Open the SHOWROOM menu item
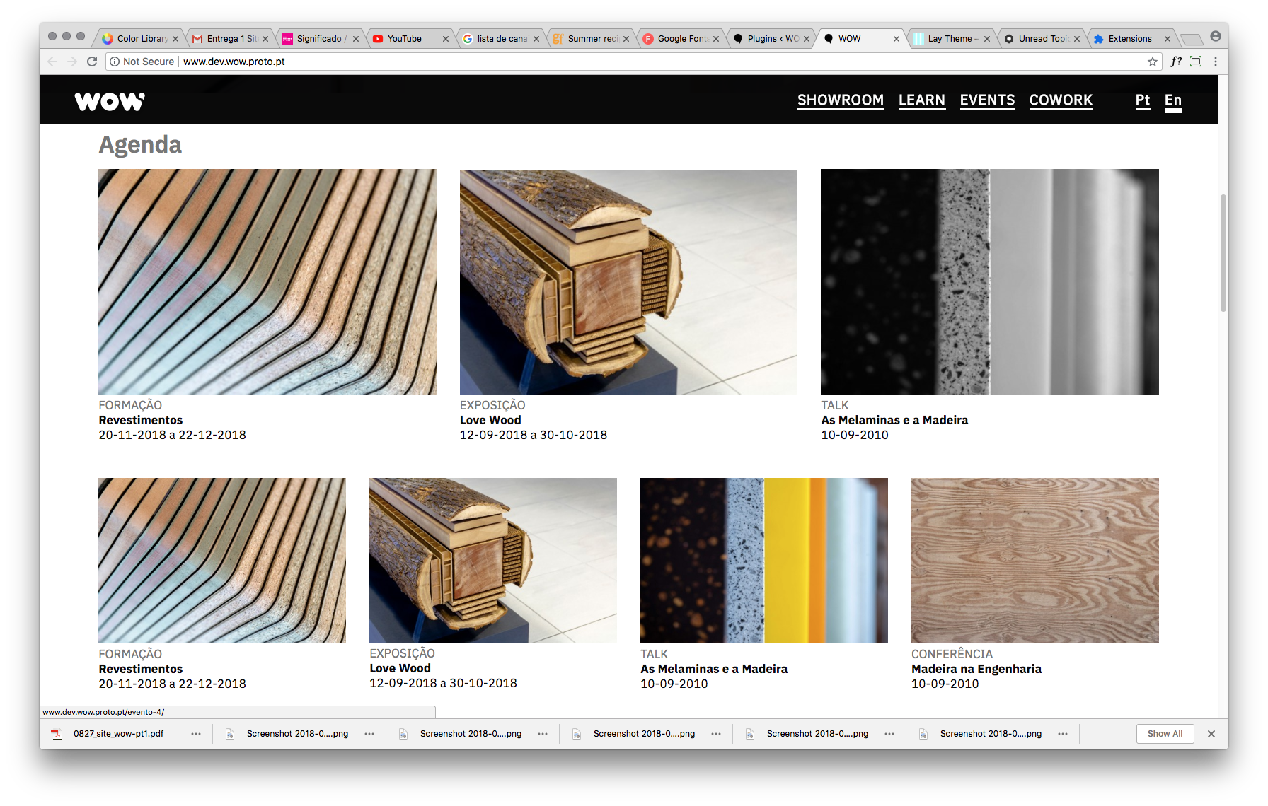The height and width of the screenshot is (806, 1268). point(840,100)
